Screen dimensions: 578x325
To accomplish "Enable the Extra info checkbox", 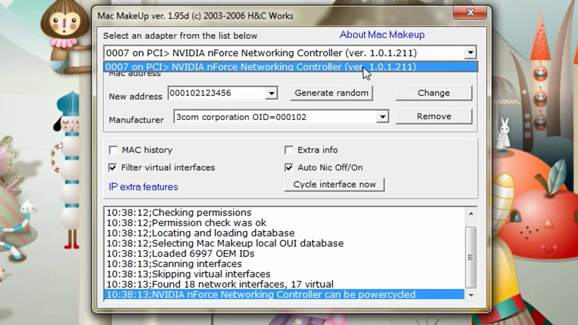I will (x=289, y=150).
